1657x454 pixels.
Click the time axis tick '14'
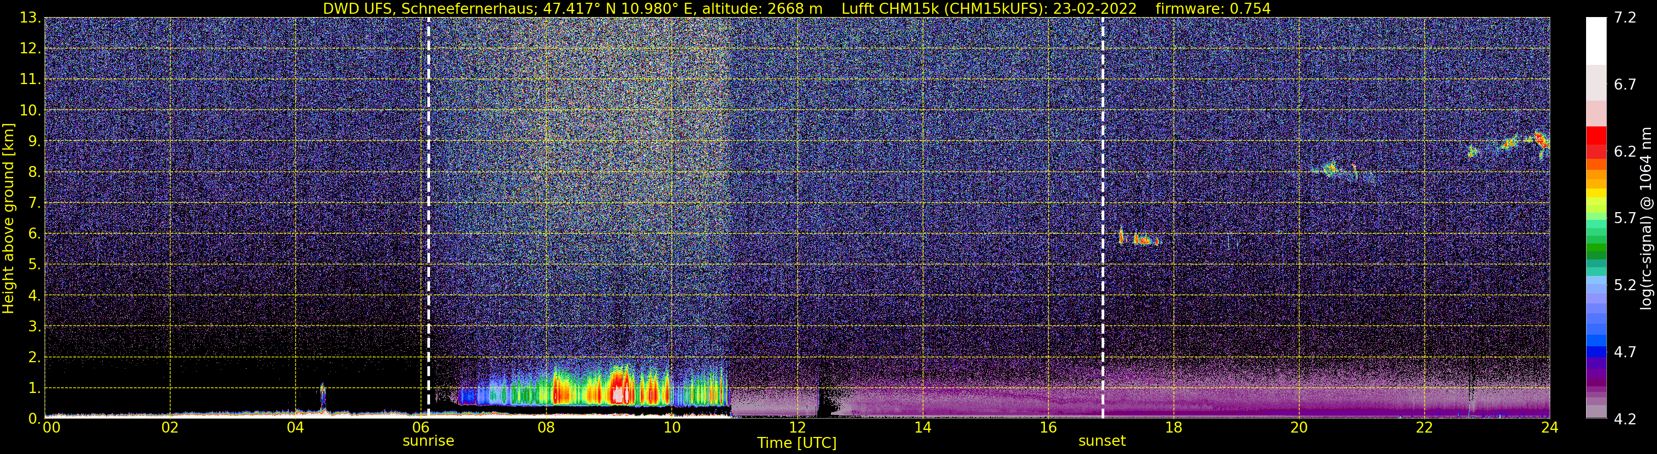922,428
